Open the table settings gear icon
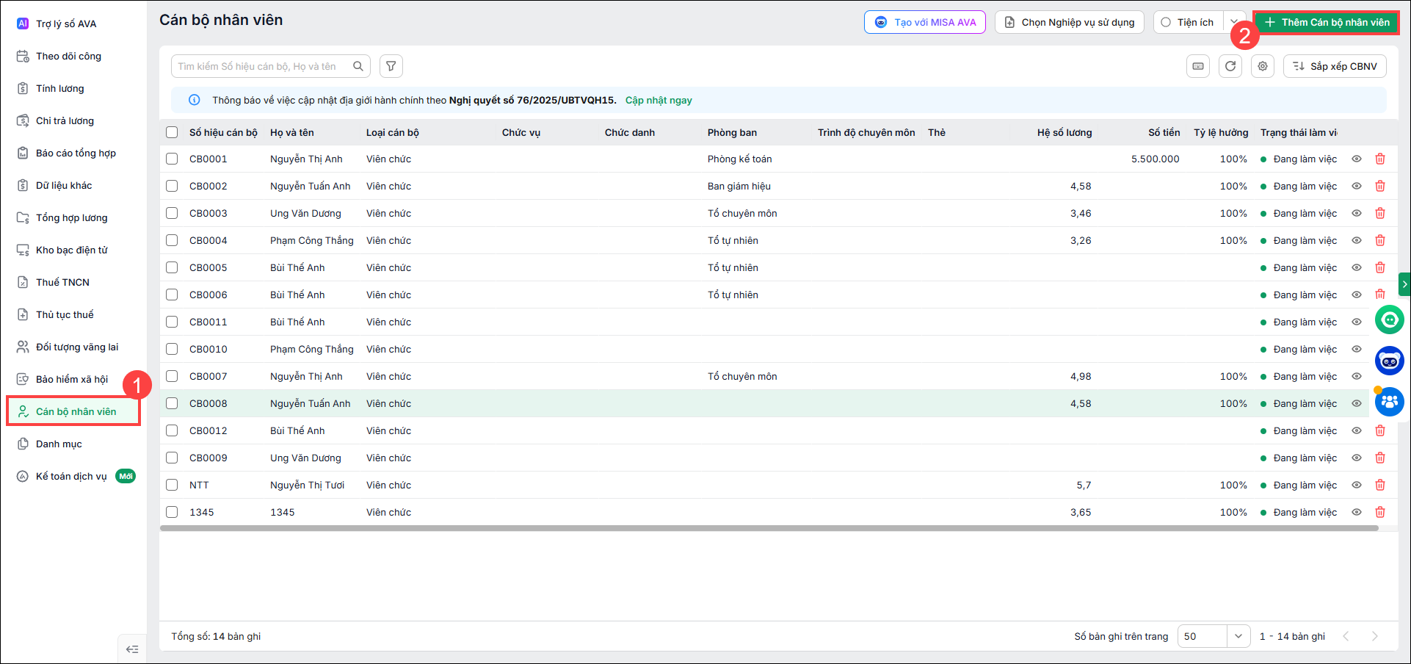 pyautogui.click(x=1263, y=66)
